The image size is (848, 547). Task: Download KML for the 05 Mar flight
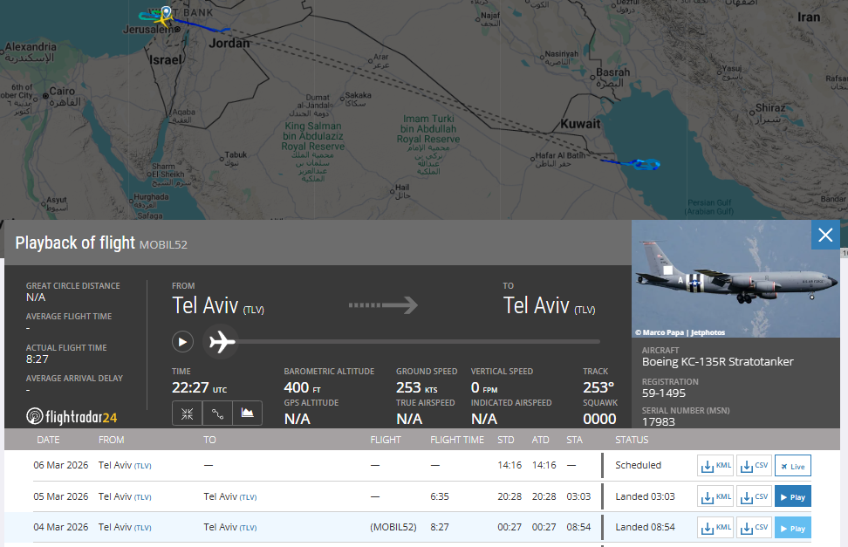coord(715,497)
